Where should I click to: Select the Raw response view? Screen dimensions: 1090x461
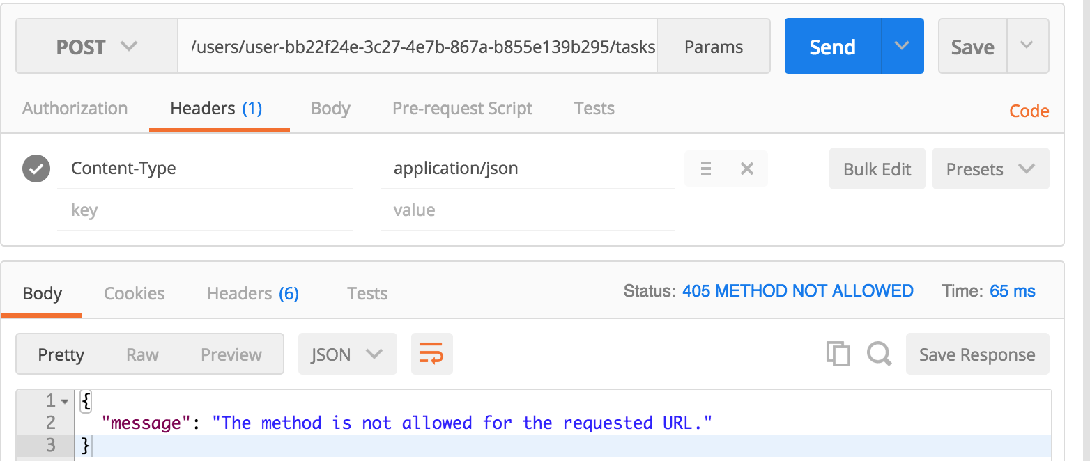point(142,354)
